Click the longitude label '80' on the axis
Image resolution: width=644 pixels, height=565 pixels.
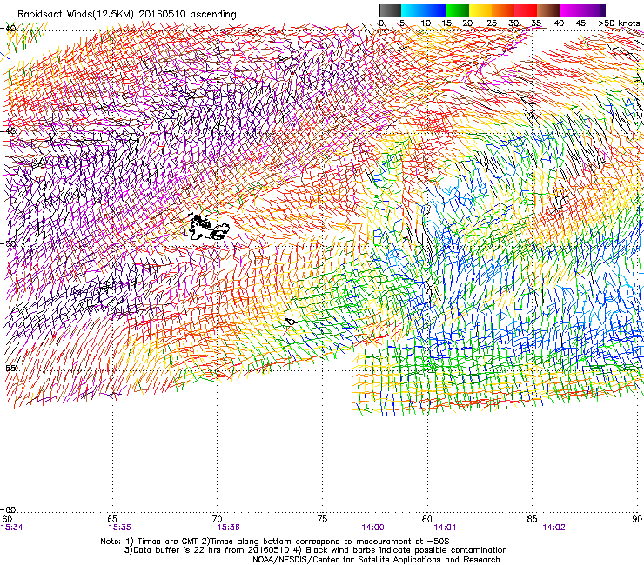427,520
